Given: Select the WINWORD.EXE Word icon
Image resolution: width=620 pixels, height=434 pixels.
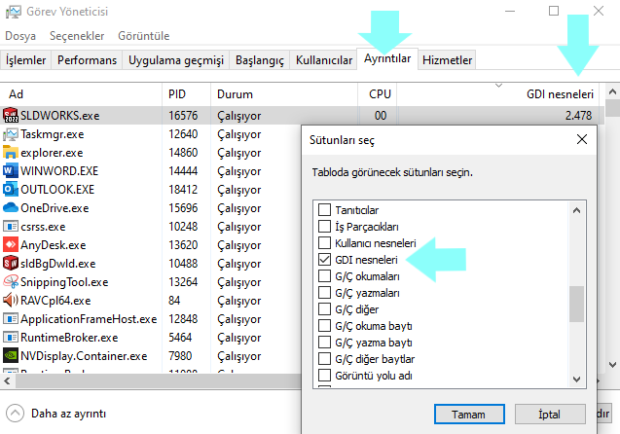Looking at the screenshot, I should (12, 171).
